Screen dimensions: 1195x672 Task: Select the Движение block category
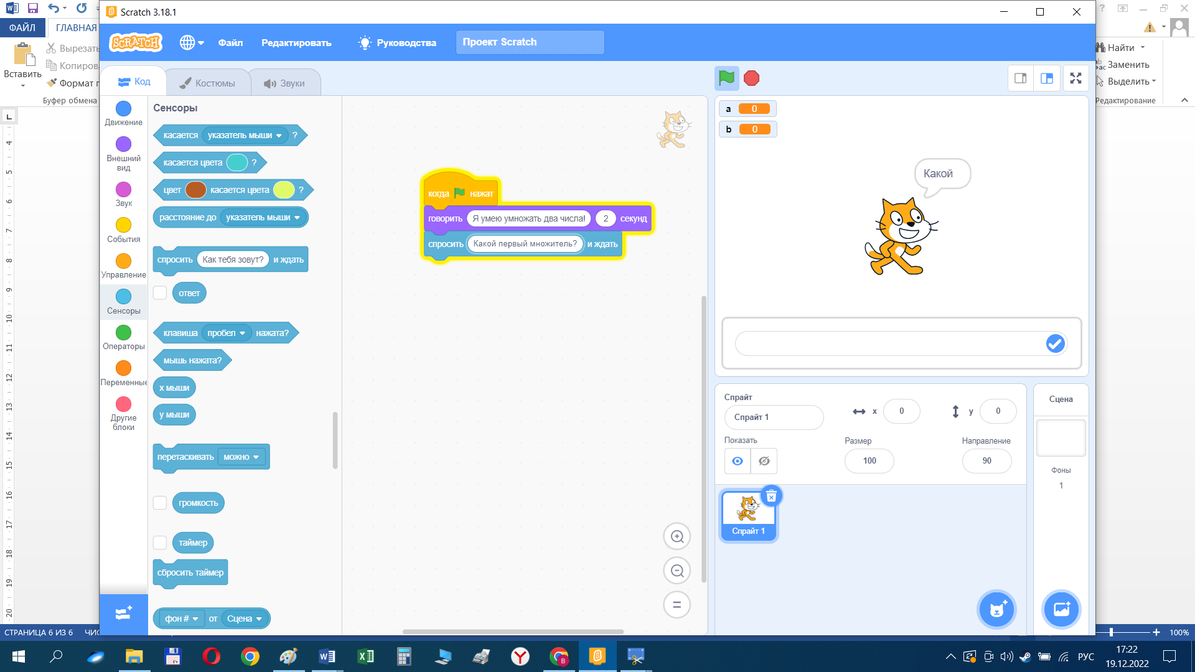click(123, 114)
